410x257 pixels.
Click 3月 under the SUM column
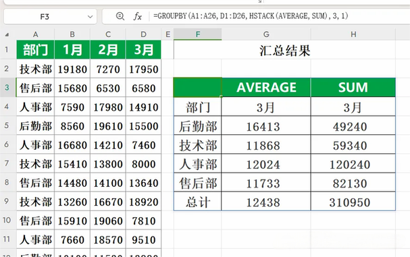(353, 107)
